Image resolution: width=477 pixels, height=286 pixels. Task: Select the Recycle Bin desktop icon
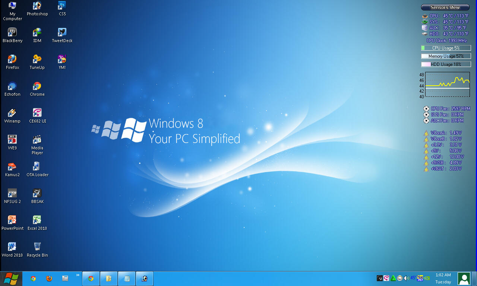pyautogui.click(x=37, y=250)
